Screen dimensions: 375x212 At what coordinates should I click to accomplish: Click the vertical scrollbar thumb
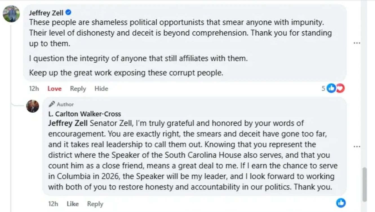click(365, 184)
